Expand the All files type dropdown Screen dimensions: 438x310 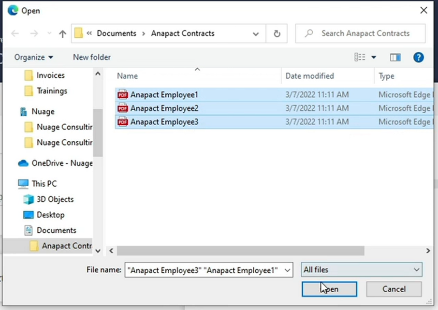click(362, 270)
